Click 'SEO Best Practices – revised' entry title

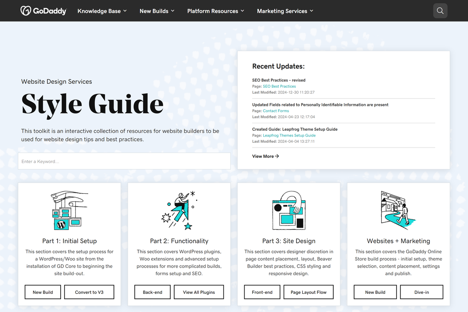tap(279, 80)
